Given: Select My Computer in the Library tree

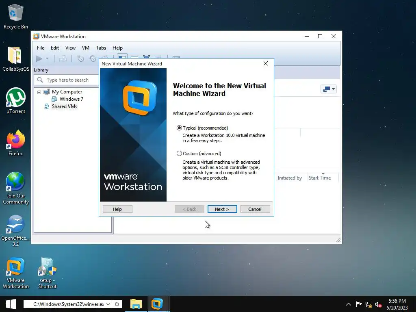Looking at the screenshot, I should pos(67,92).
